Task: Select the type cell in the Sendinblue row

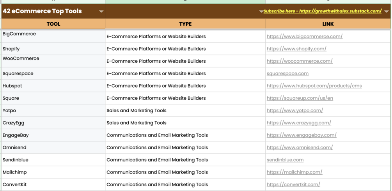Action: [185, 160]
